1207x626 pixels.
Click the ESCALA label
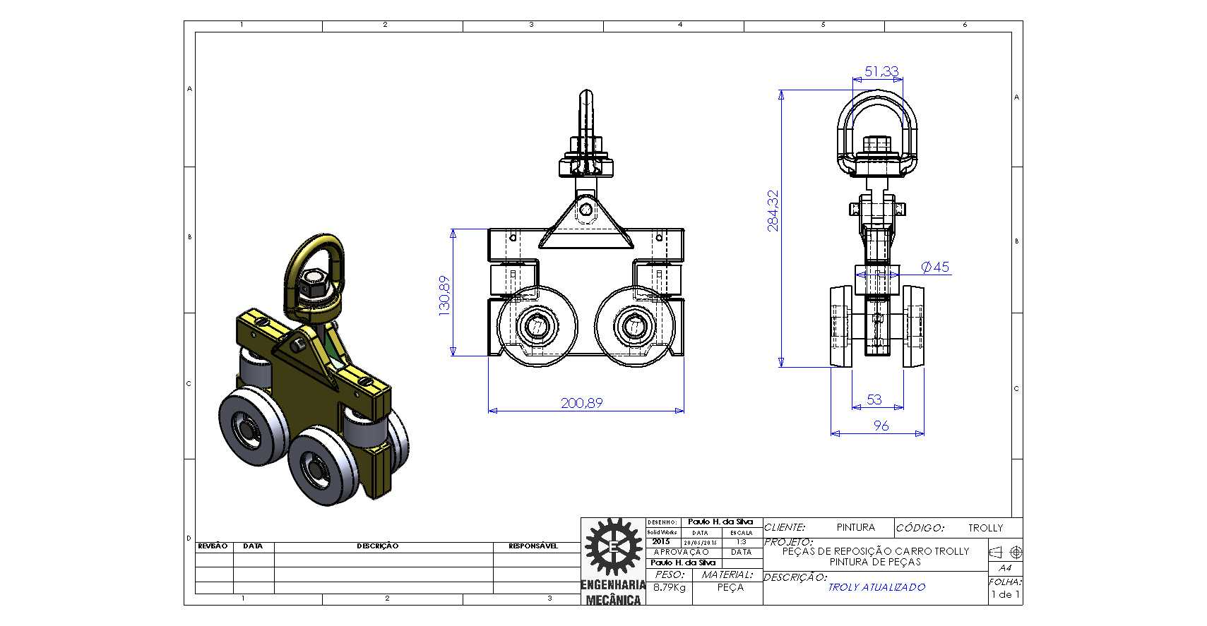742,533
